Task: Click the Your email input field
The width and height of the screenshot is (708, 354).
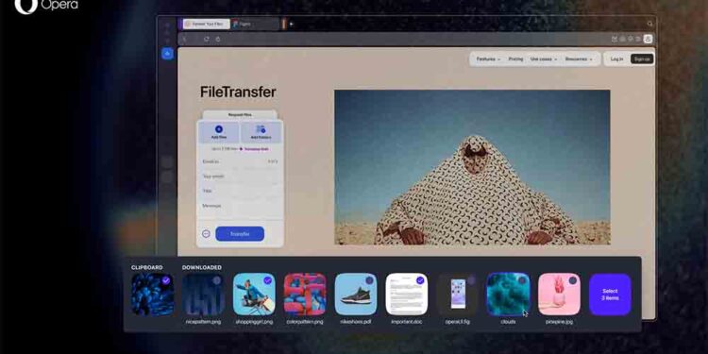Action: (x=240, y=177)
